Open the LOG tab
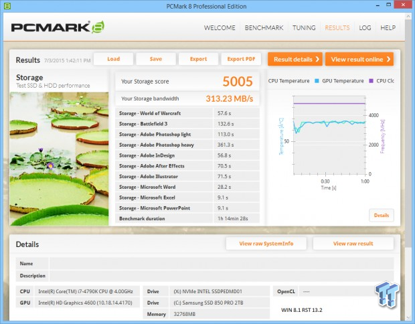This screenshot has height=324, width=415. click(x=365, y=28)
